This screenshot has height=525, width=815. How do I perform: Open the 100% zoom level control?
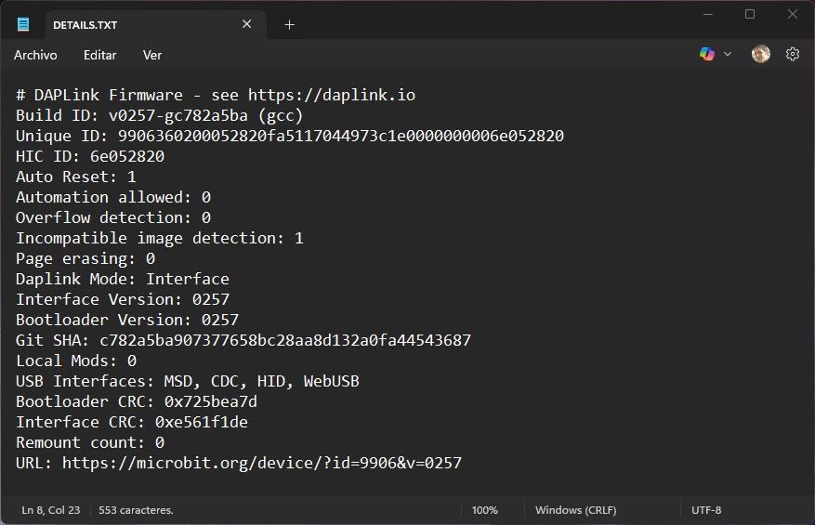(484, 510)
